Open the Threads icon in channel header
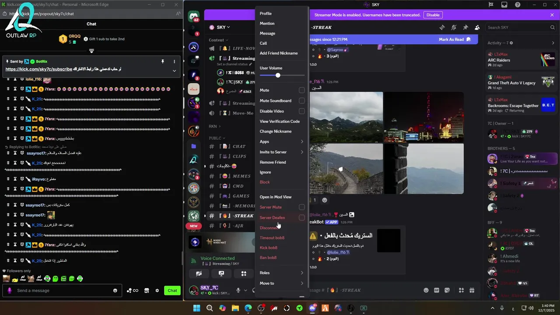This screenshot has height=315, width=560. (442, 27)
